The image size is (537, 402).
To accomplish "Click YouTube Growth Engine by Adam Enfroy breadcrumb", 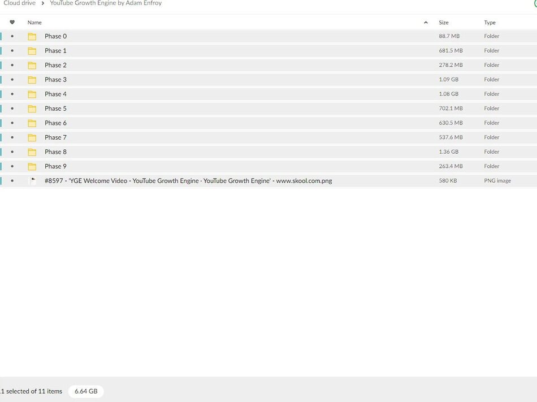I will pos(106,3).
